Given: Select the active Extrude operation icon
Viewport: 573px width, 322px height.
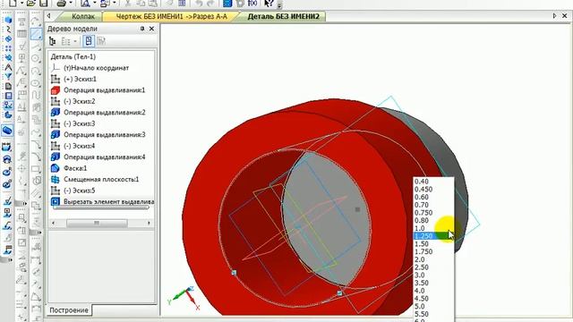Looking at the screenshot, I should tap(7, 131).
